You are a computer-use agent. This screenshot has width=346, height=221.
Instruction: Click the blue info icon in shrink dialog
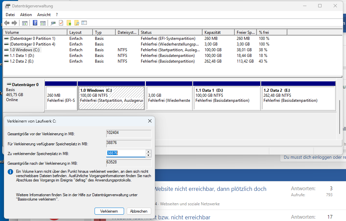(x=10, y=172)
